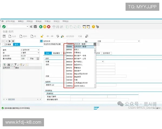The height and width of the screenshot is (129, 162).
Task: Create a new 组织 business partner
Action: pyautogui.click(x=23, y=36)
